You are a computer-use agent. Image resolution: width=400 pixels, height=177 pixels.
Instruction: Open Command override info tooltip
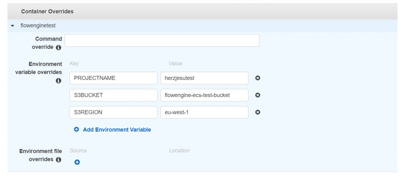point(59,48)
